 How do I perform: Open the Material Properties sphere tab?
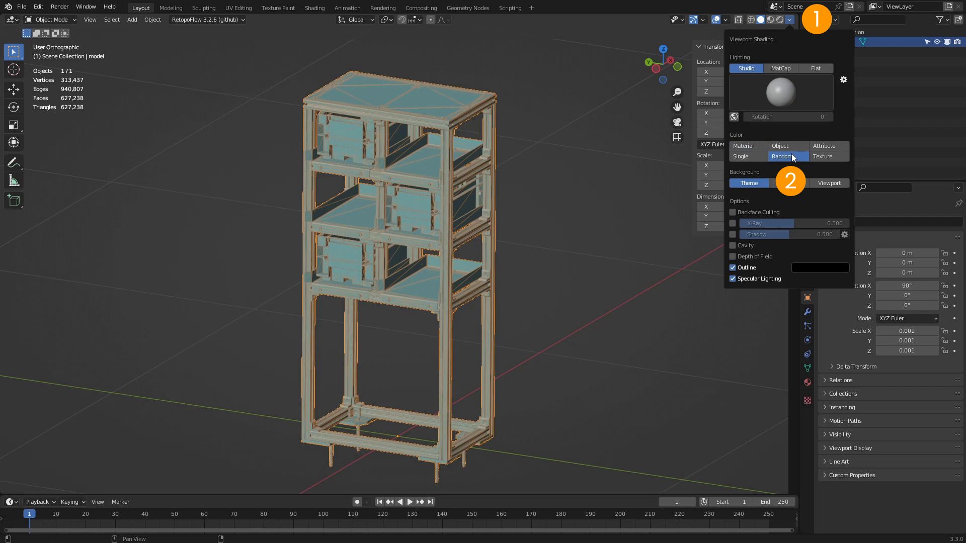tap(808, 382)
